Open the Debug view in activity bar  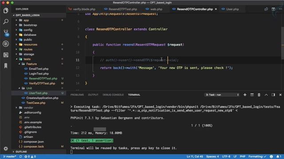coord(6,44)
